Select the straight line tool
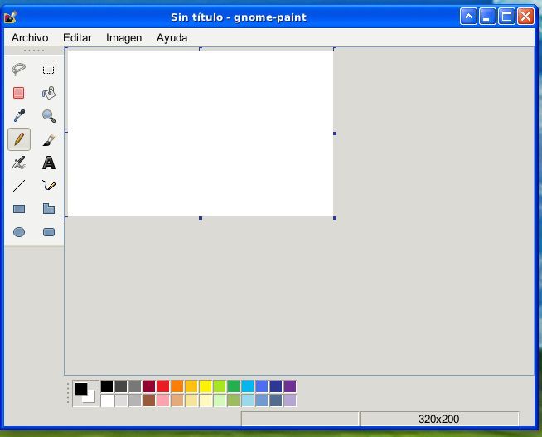The width and height of the screenshot is (542, 437). (x=19, y=186)
